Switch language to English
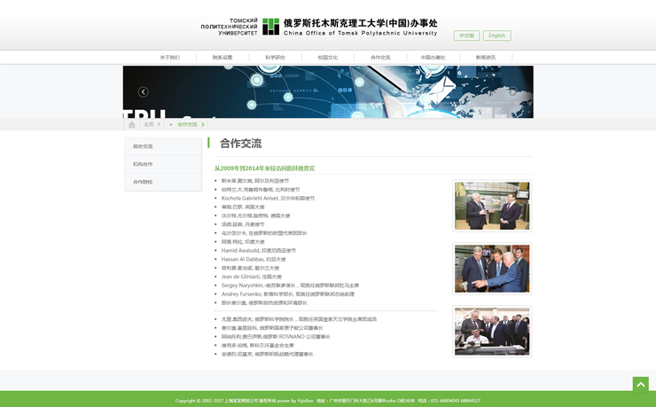Viewport: 656px width, 407px height. [496, 35]
